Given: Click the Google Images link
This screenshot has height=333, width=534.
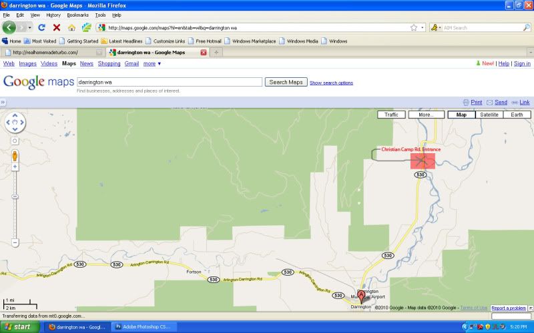Looking at the screenshot, I should click(27, 63).
